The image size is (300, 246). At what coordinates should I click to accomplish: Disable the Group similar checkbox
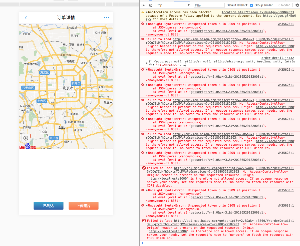(251, 5)
